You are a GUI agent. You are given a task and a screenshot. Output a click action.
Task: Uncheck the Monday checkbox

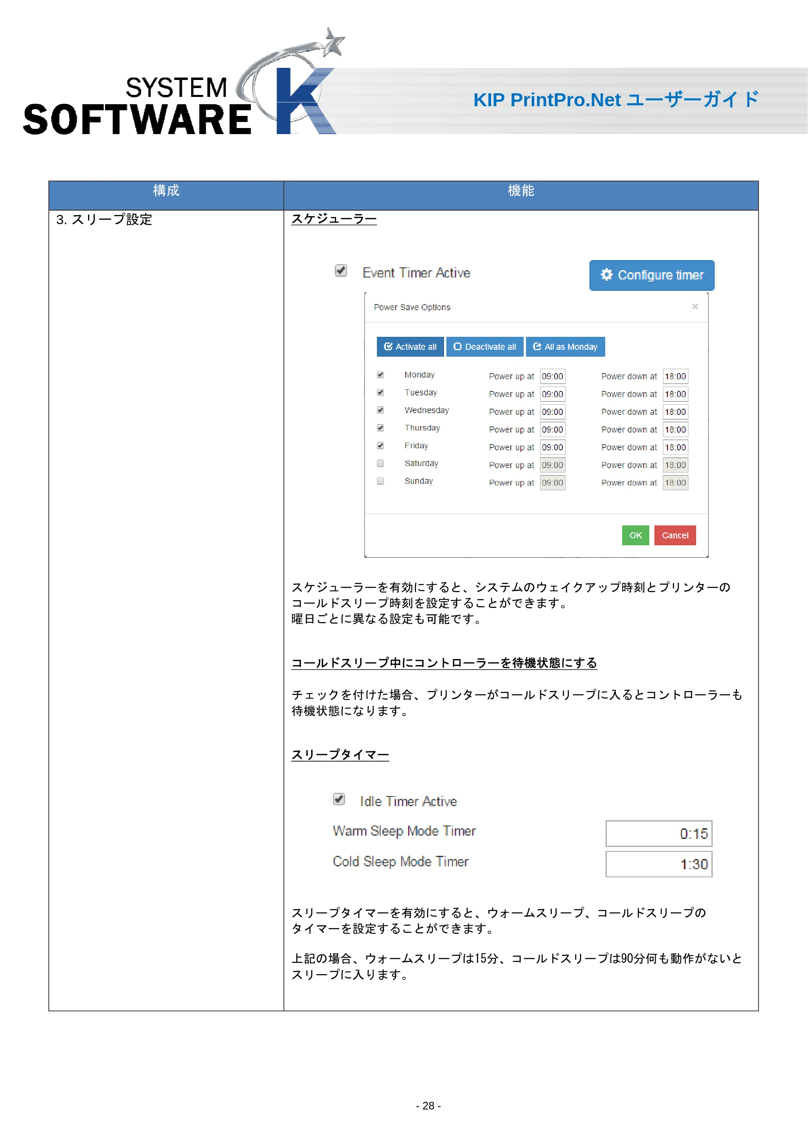click(380, 375)
